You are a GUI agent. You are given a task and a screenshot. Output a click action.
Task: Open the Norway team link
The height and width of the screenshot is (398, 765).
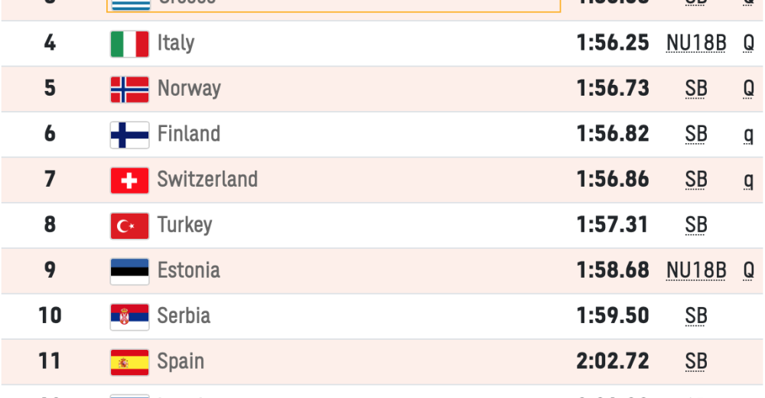tap(188, 89)
